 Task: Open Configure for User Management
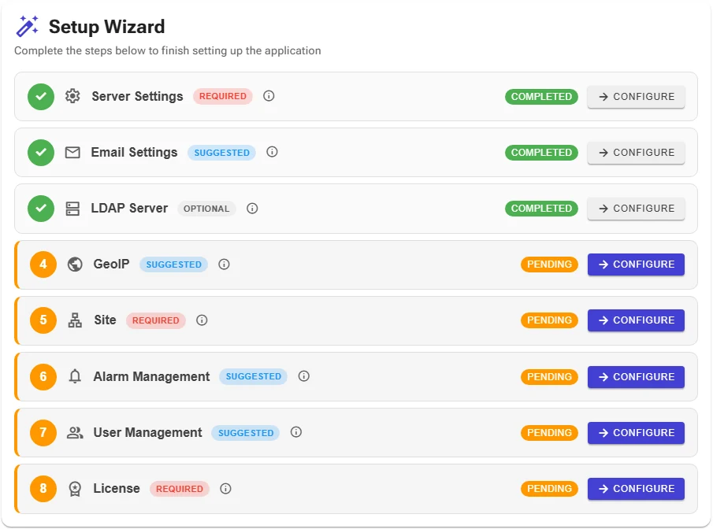[636, 433]
